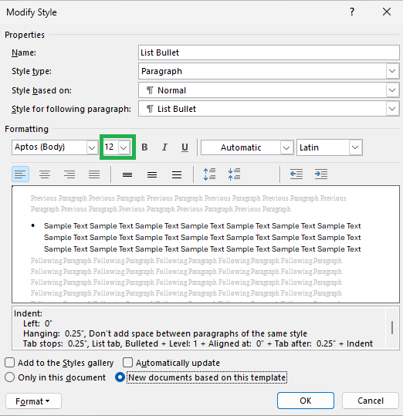
Task: Enable Automatically update checkbox
Action: tap(127, 363)
